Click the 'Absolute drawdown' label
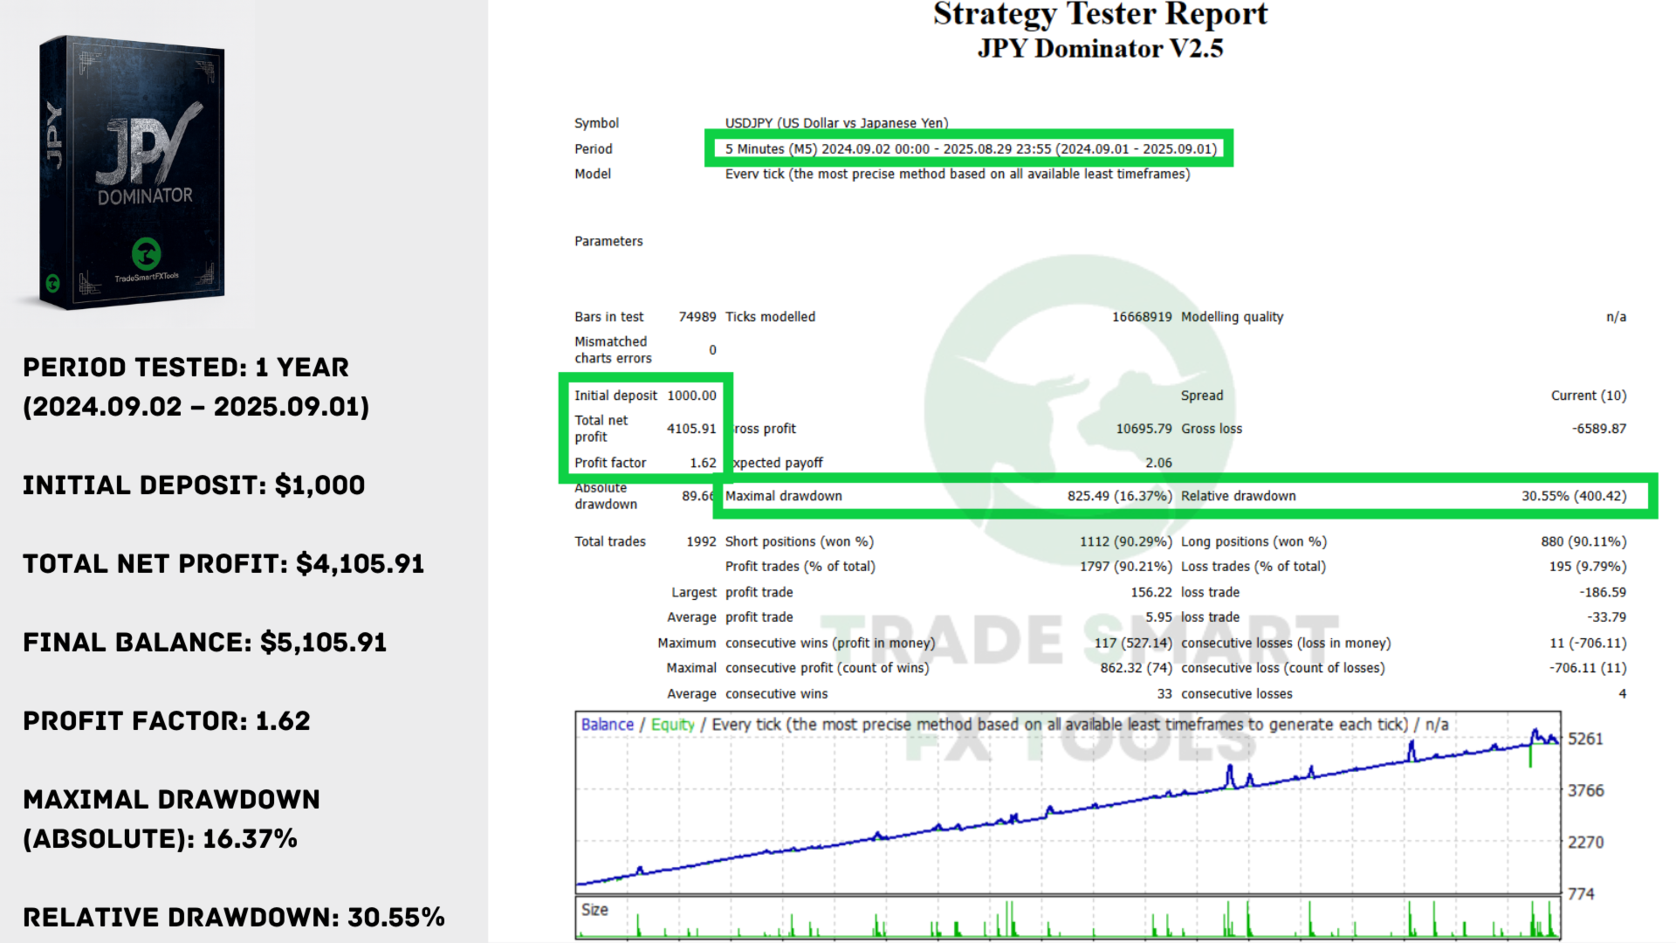Viewport: 1676px width, 943px height. [606, 496]
